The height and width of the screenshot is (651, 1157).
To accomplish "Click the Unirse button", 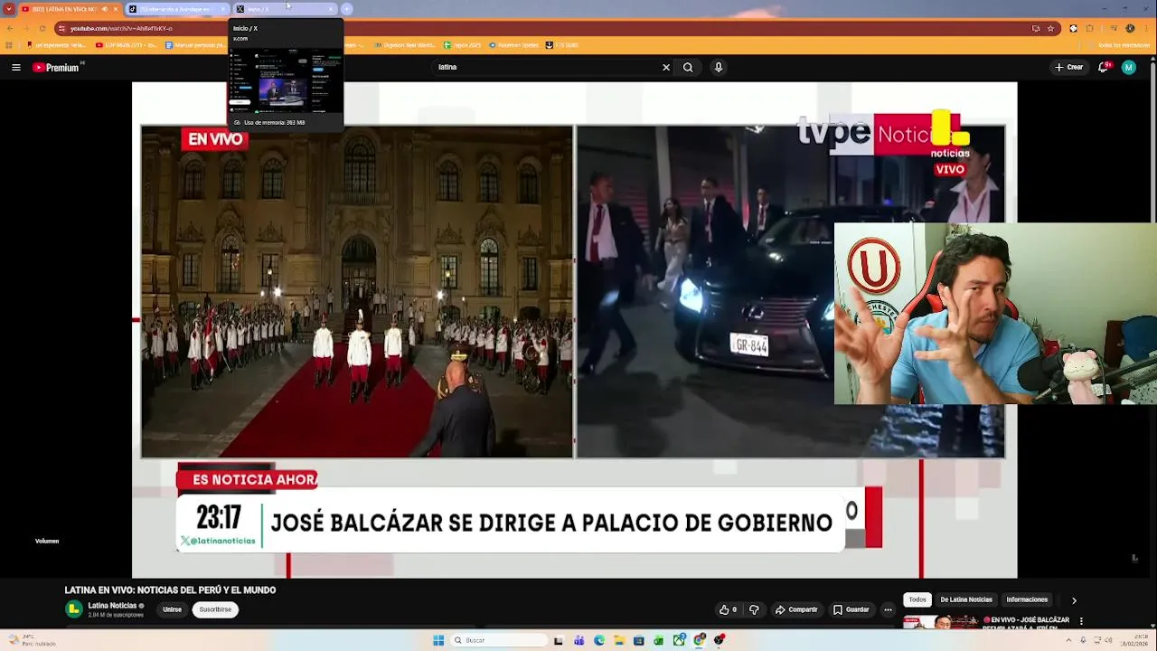I will (172, 609).
